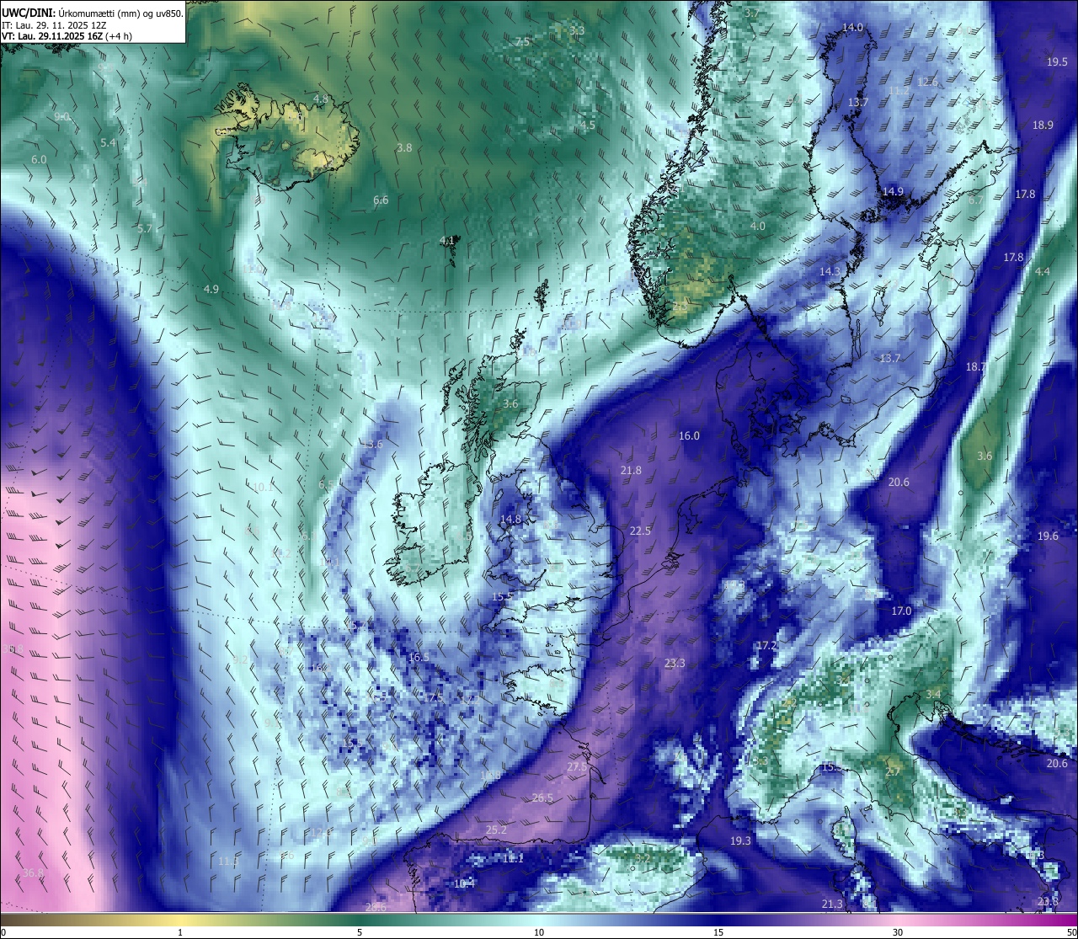The image size is (1078, 939).
Task: Click the 14.9 value in the Gulf of Finland
Action: click(x=893, y=191)
